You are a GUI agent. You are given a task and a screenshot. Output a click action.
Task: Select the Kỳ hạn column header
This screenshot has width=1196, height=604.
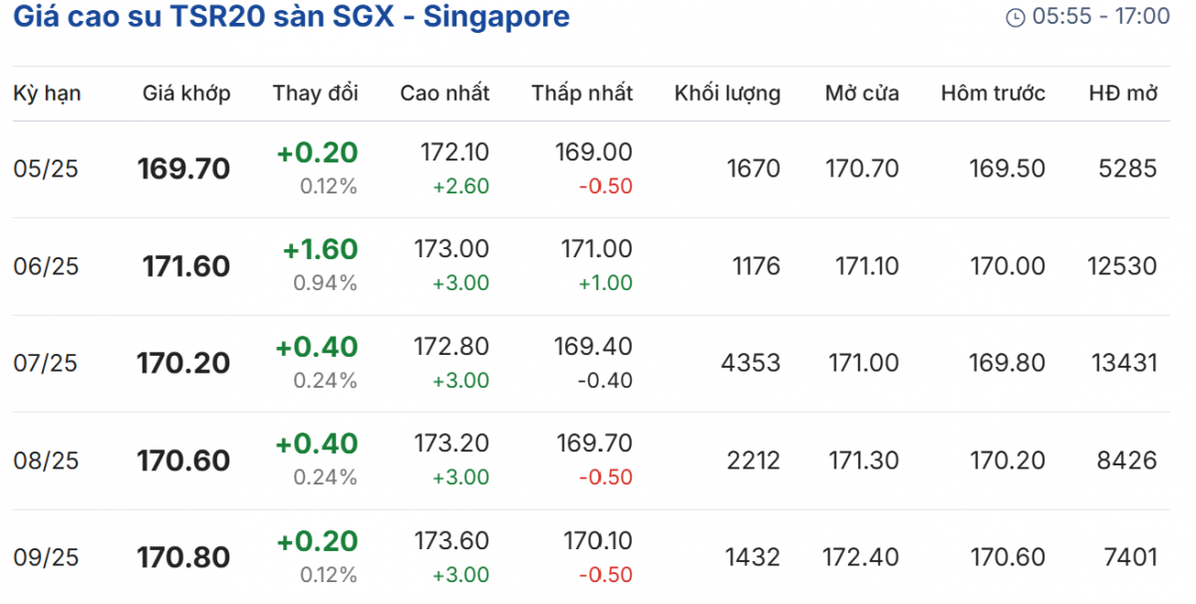[47, 94]
